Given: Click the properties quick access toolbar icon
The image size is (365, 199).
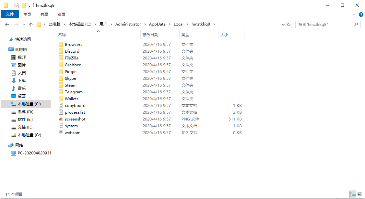Looking at the screenshot, I should pyautogui.click(x=16, y=5).
